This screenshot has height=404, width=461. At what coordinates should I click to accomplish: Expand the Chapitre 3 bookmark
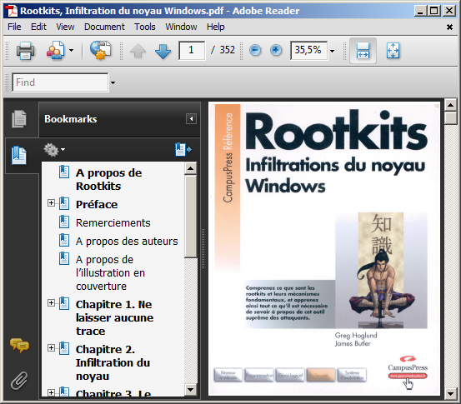coord(51,392)
